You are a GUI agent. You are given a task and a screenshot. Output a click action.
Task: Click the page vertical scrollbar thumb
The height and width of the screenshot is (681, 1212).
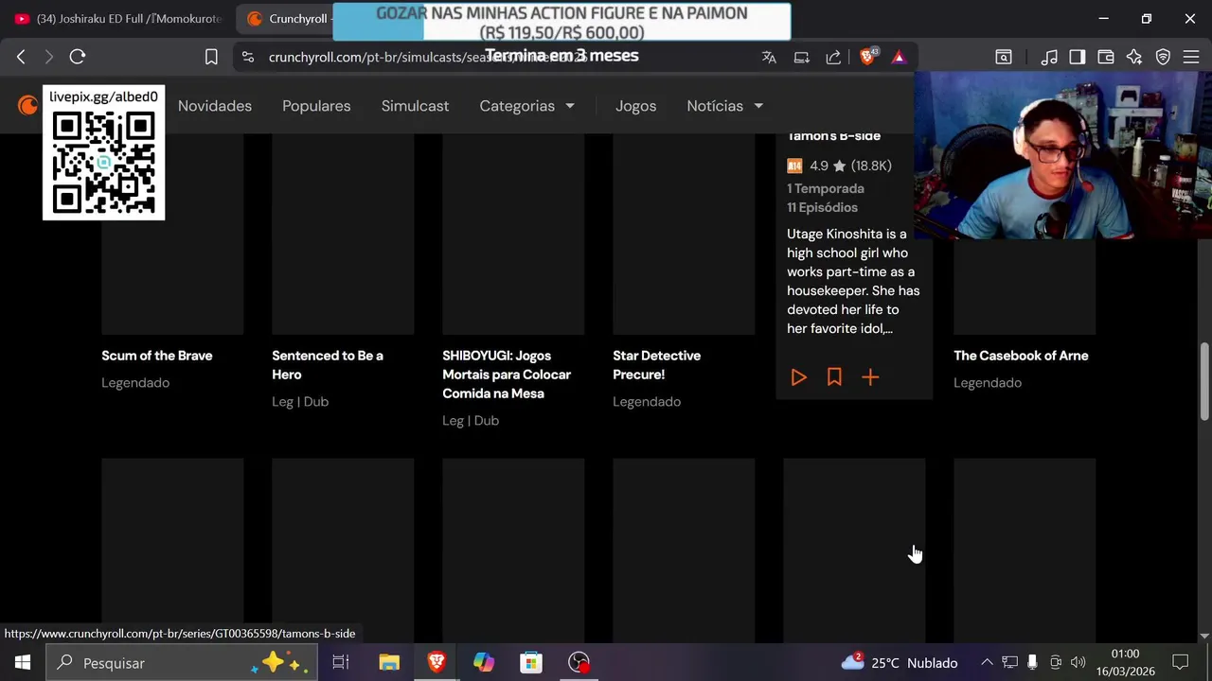[1204, 381]
